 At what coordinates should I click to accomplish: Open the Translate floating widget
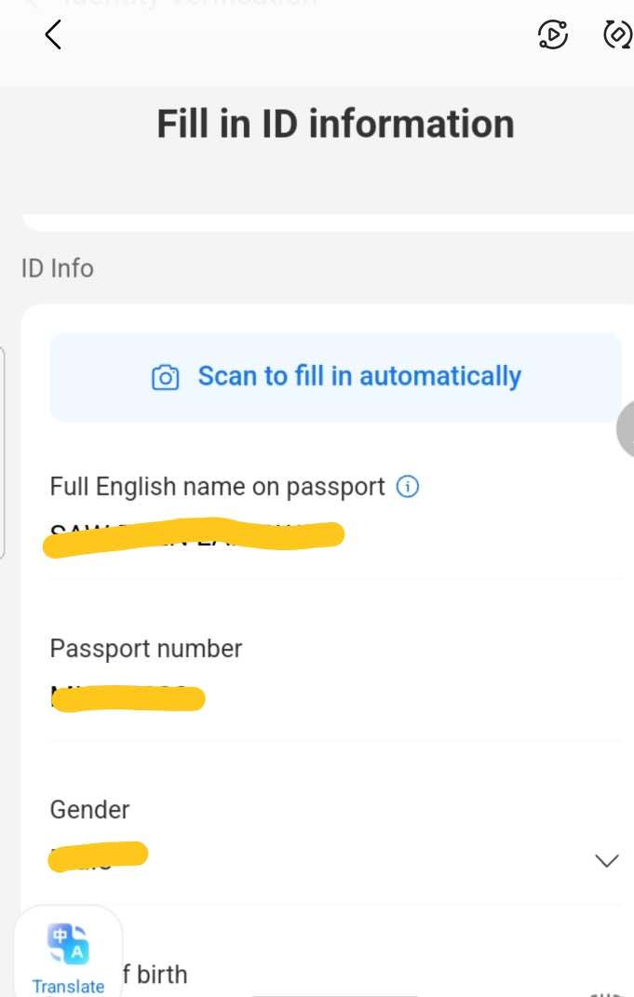(x=68, y=951)
